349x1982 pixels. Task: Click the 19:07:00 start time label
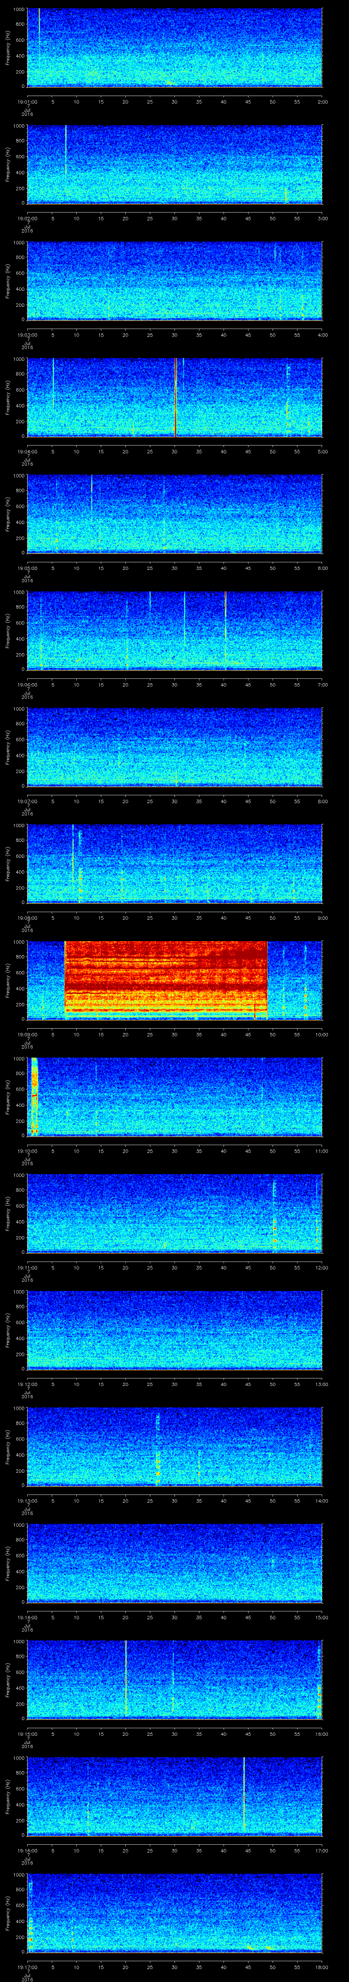pos(27,801)
